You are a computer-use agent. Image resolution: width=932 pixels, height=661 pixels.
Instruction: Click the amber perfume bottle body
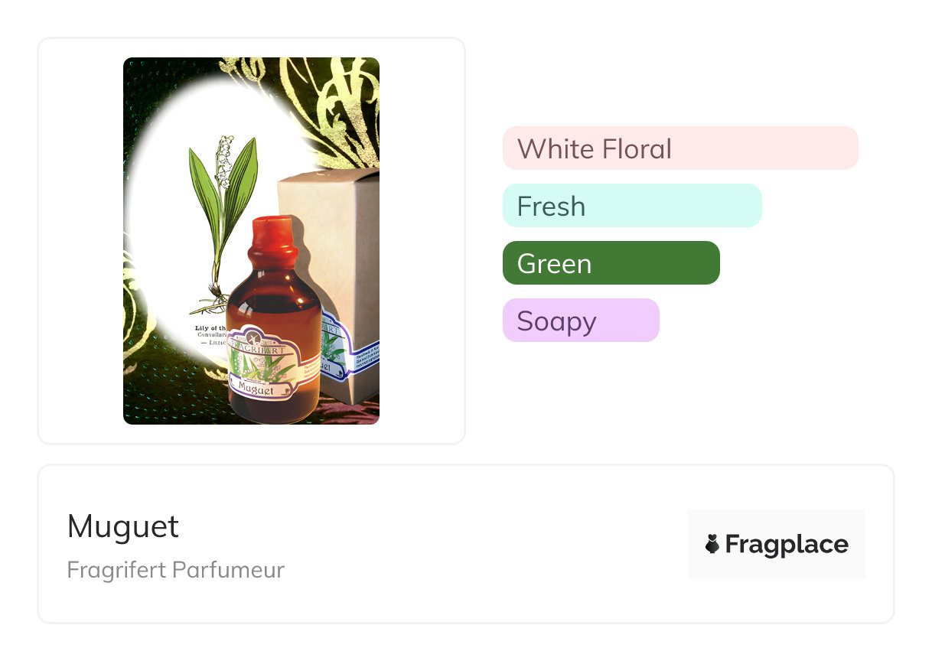(272, 306)
